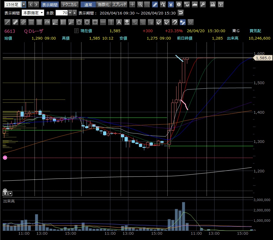Click the 本数 input field showing 70
This screenshot has width=273, height=240.
click(61, 13)
